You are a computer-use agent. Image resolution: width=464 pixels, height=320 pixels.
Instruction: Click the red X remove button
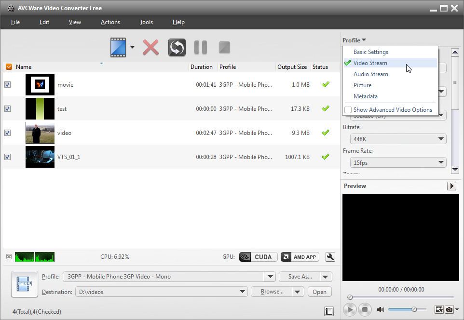pyautogui.click(x=151, y=47)
